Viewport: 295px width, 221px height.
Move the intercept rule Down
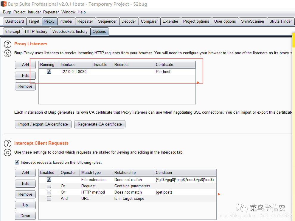25,216
